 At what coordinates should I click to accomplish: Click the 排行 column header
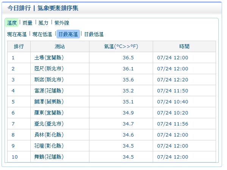19,46
